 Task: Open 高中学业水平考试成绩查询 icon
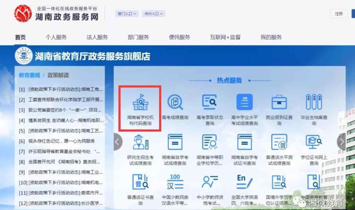coord(245,102)
